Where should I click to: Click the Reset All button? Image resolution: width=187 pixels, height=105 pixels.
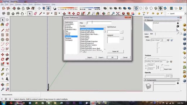click(115, 51)
